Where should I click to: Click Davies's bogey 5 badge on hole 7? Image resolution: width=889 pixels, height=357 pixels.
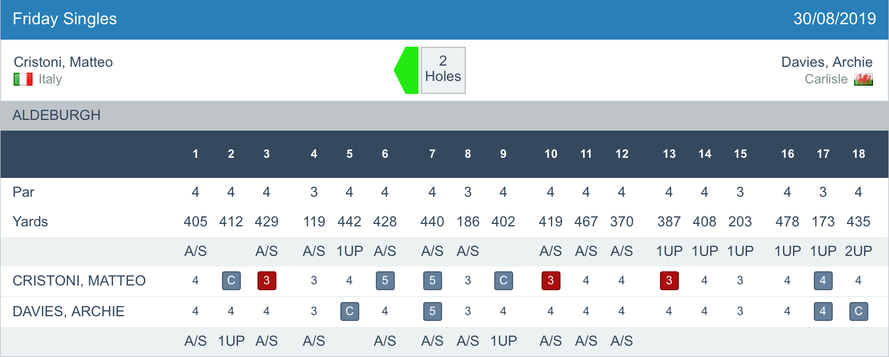click(432, 311)
